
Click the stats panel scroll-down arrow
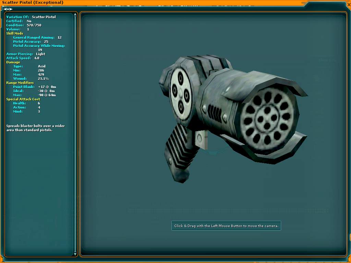75,254
